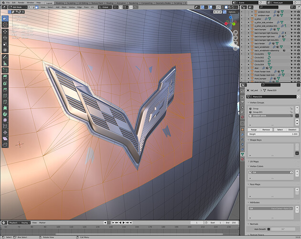Image resolution: width=301 pixels, height=239 pixels.
Task: Toggle edge select mode
Action: [x=33, y=7]
